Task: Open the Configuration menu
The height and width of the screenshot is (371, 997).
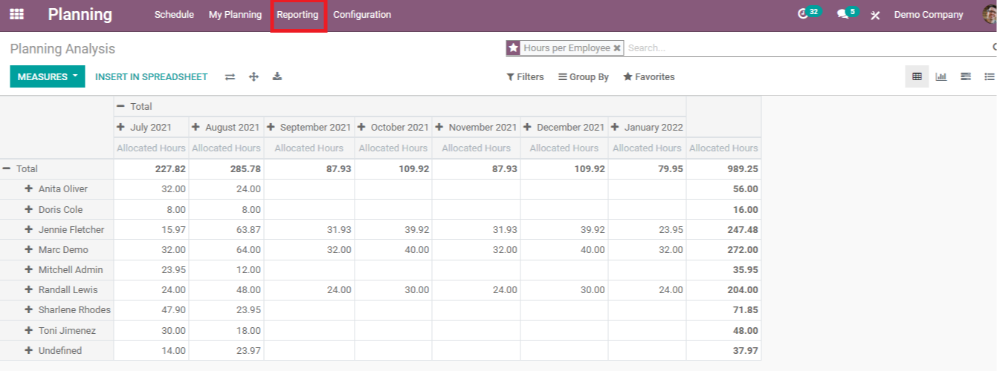Action: [362, 15]
